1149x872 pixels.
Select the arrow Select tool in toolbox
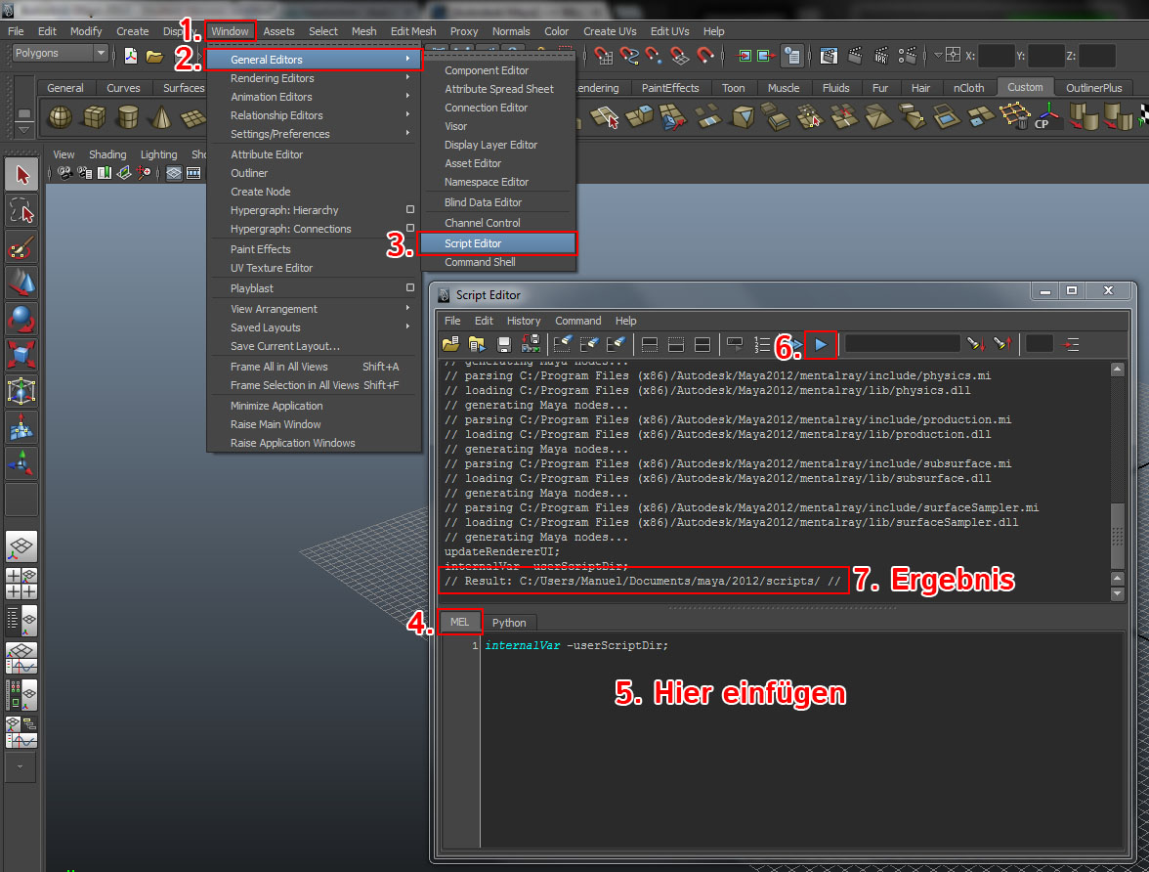(x=21, y=174)
